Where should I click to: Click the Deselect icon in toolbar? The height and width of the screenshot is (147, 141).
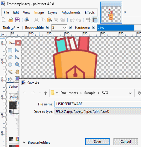click(63, 20)
